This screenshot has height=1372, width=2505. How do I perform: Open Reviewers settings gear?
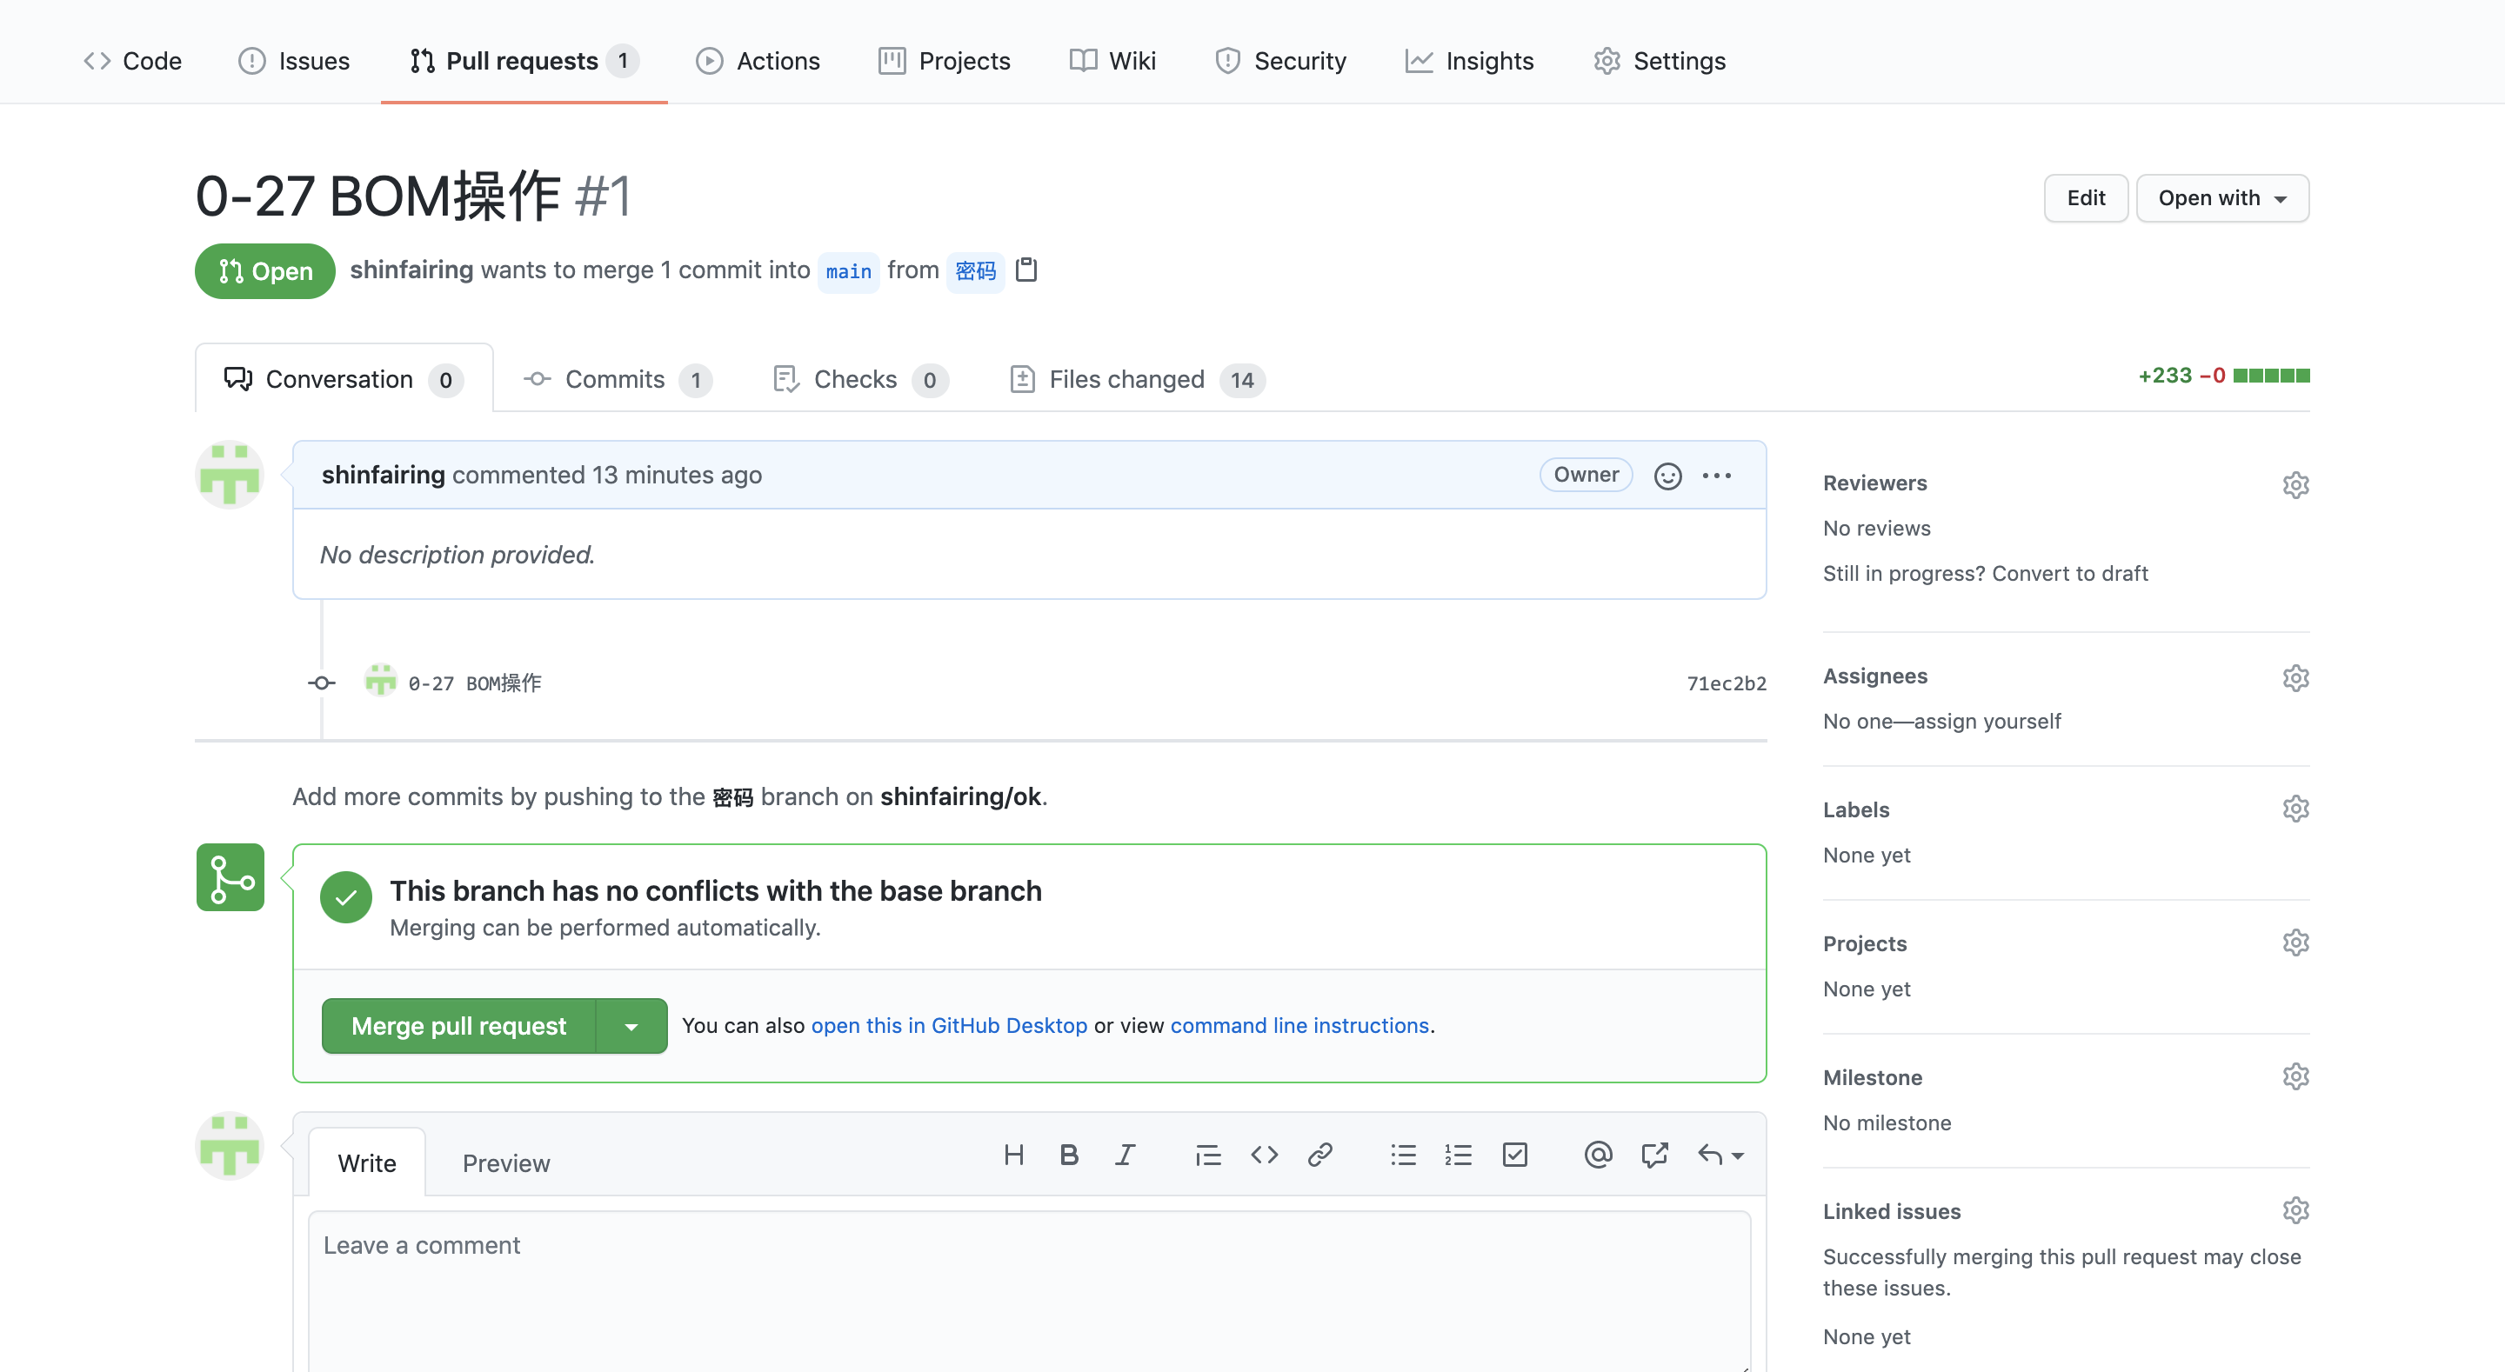pyautogui.click(x=2295, y=484)
